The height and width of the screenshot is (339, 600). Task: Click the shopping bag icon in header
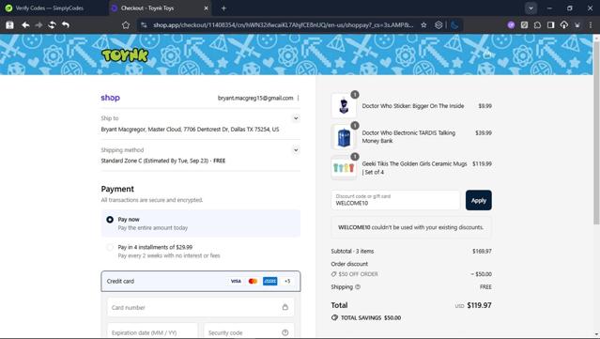(x=486, y=54)
